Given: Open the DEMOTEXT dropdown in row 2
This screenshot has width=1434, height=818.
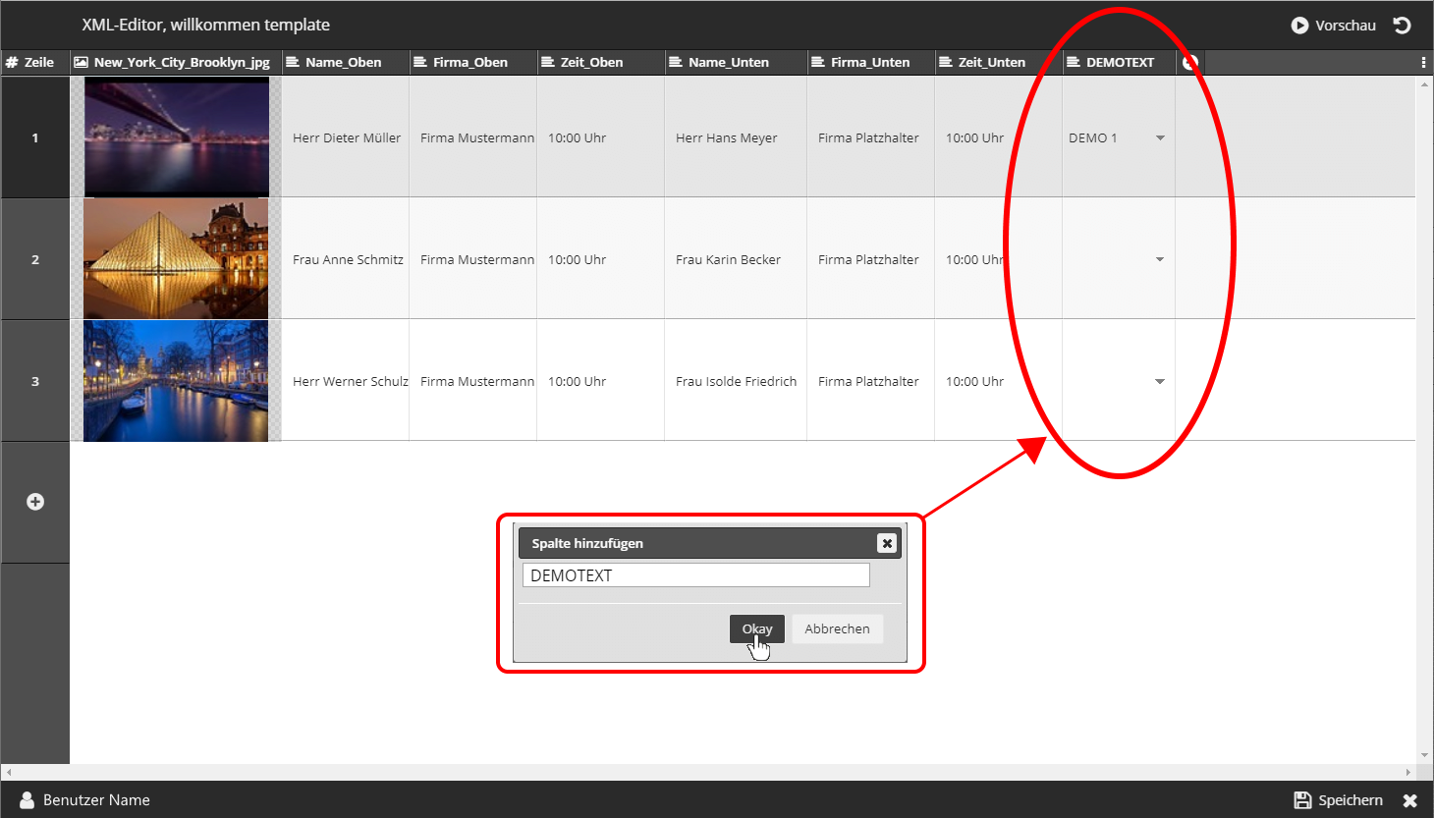Looking at the screenshot, I should click(x=1160, y=260).
